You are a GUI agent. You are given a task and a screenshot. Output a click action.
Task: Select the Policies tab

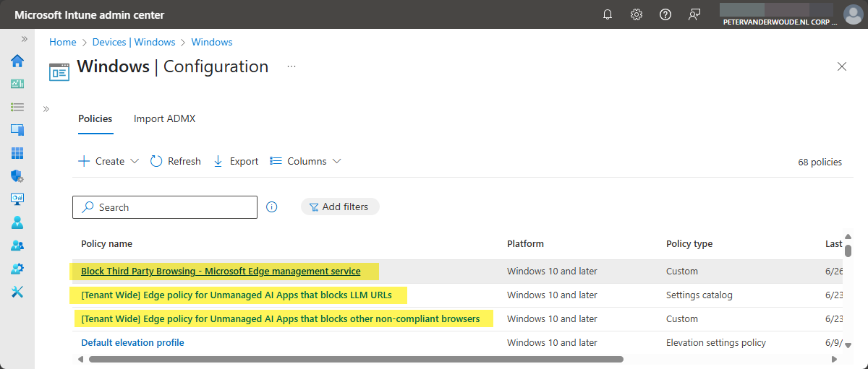pos(95,118)
